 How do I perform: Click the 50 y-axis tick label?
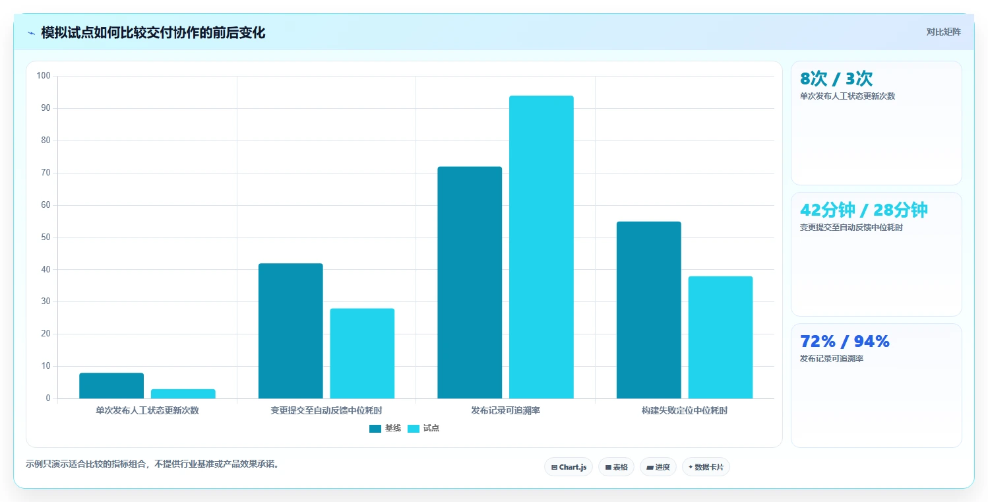(46, 237)
